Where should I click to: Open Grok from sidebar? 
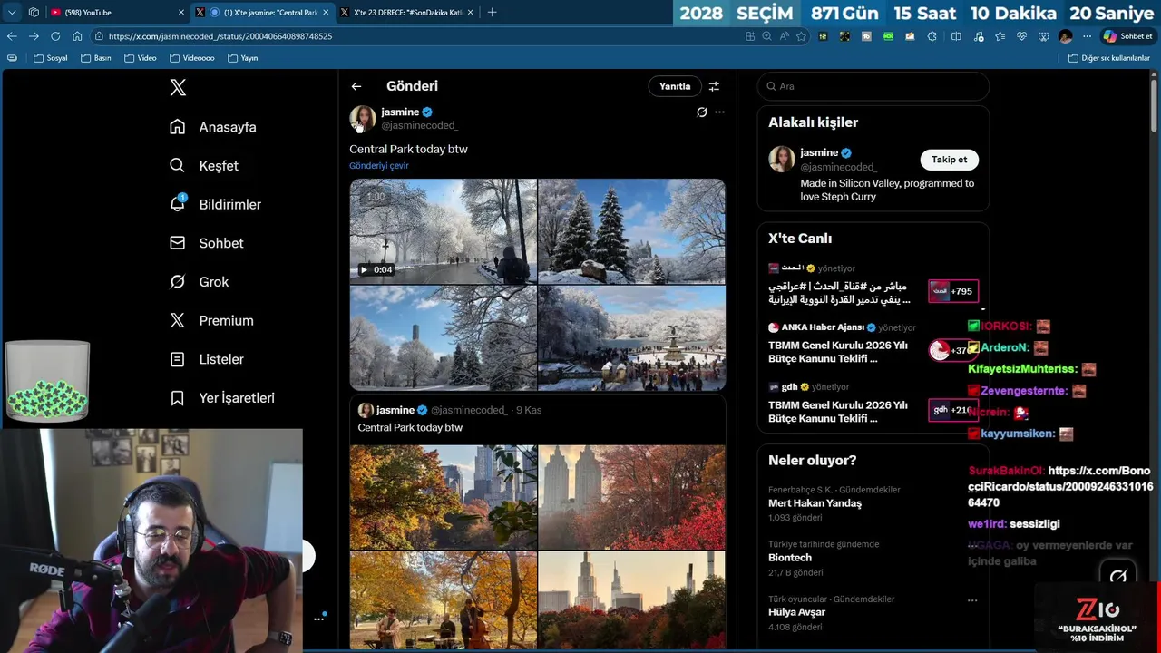tap(200, 282)
